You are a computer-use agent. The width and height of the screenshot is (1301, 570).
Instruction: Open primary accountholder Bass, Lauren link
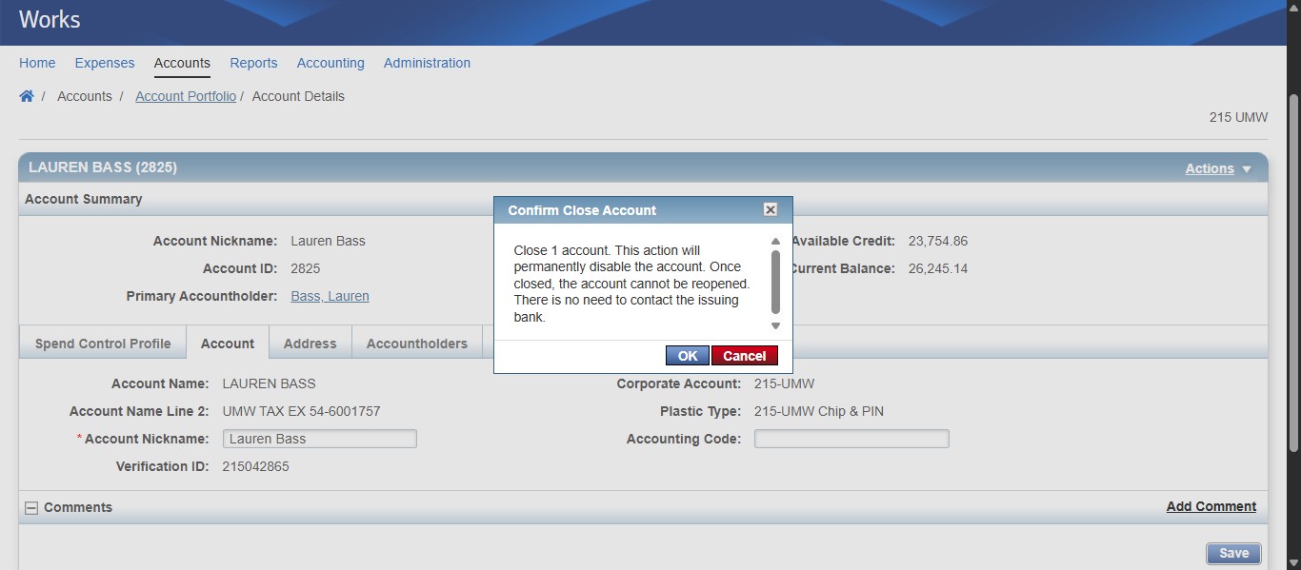pos(330,296)
